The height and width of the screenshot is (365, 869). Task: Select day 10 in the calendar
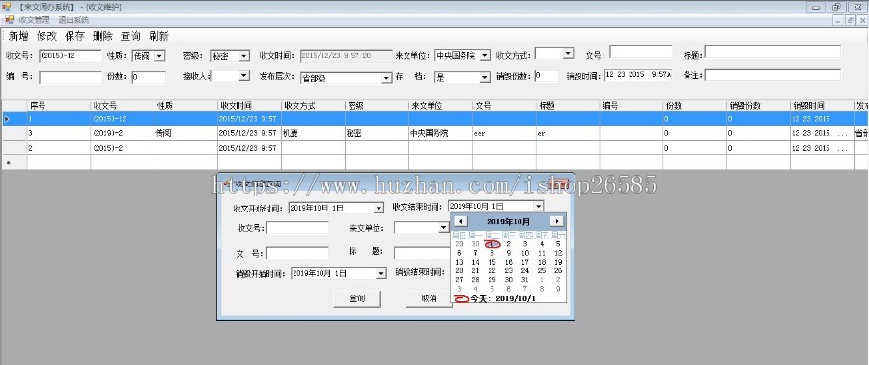(525, 253)
